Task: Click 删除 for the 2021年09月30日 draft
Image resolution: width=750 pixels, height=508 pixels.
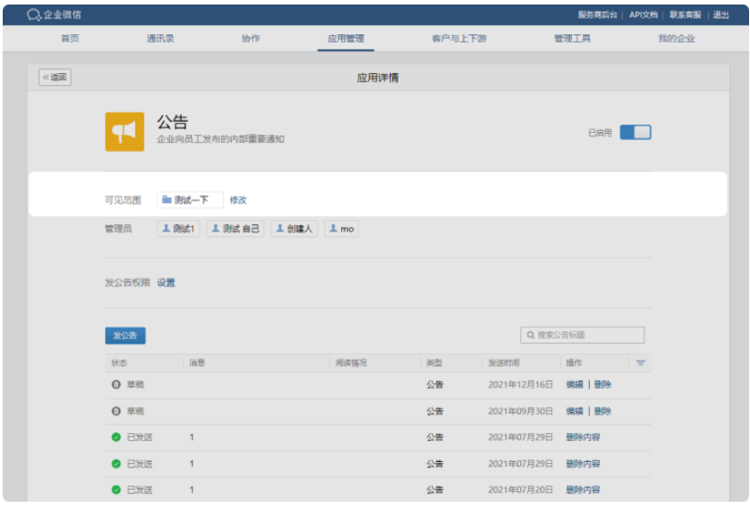Action: point(603,410)
